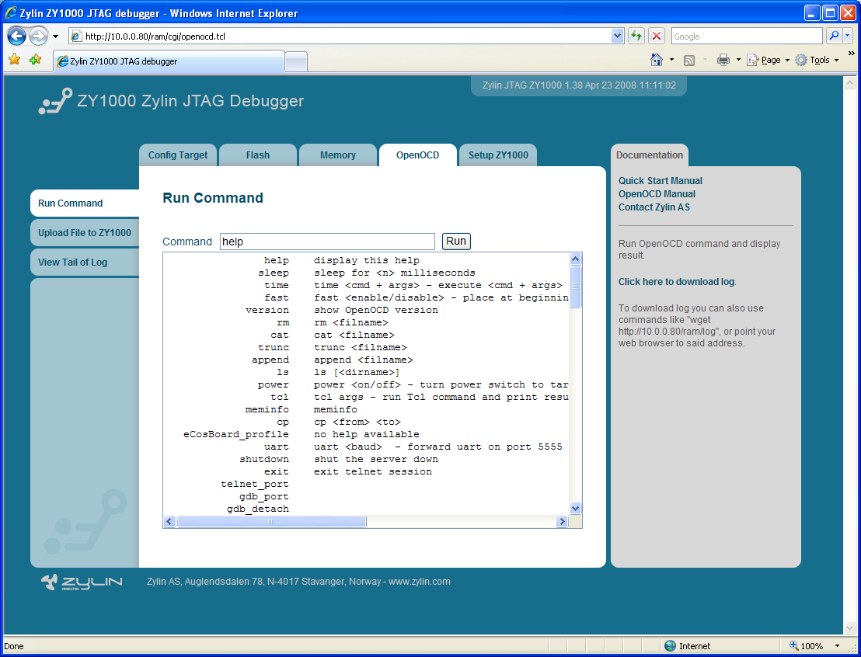Open the Setup ZY1000 tab

pyautogui.click(x=498, y=155)
